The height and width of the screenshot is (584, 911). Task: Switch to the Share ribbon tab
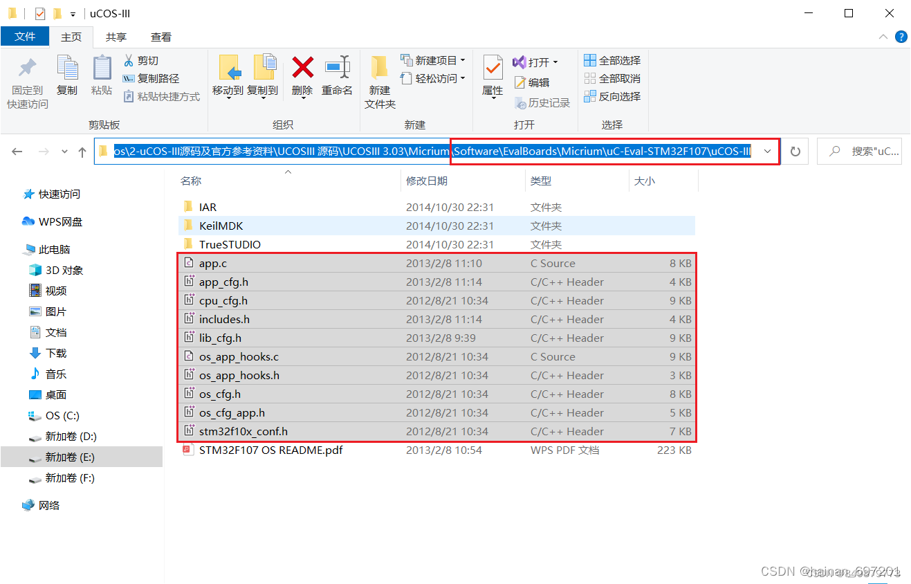pyautogui.click(x=116, y=37)
